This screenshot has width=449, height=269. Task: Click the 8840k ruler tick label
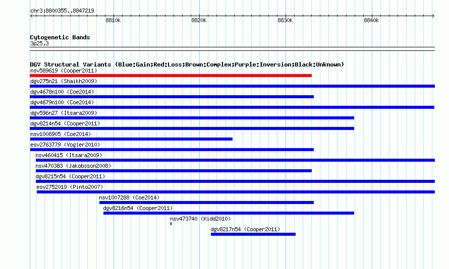(x=371, y=20)
